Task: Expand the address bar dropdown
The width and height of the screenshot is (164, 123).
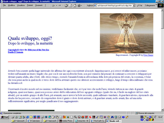Action: click(x=134, y=5)
